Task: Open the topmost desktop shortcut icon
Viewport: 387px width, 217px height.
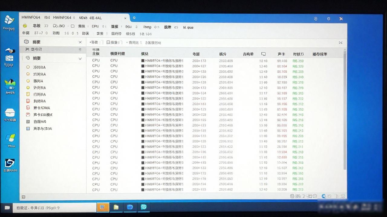Action: click(9, 23)
